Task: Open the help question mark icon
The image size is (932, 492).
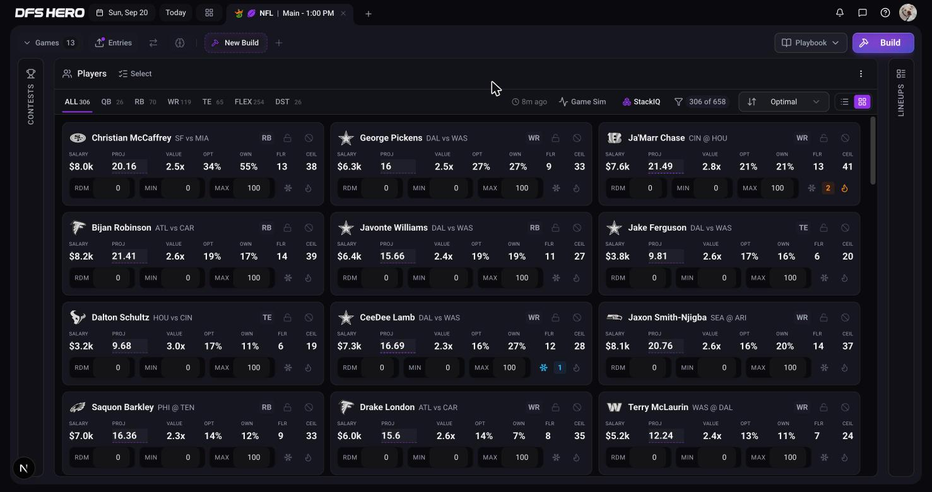Action: click(885, 13)
